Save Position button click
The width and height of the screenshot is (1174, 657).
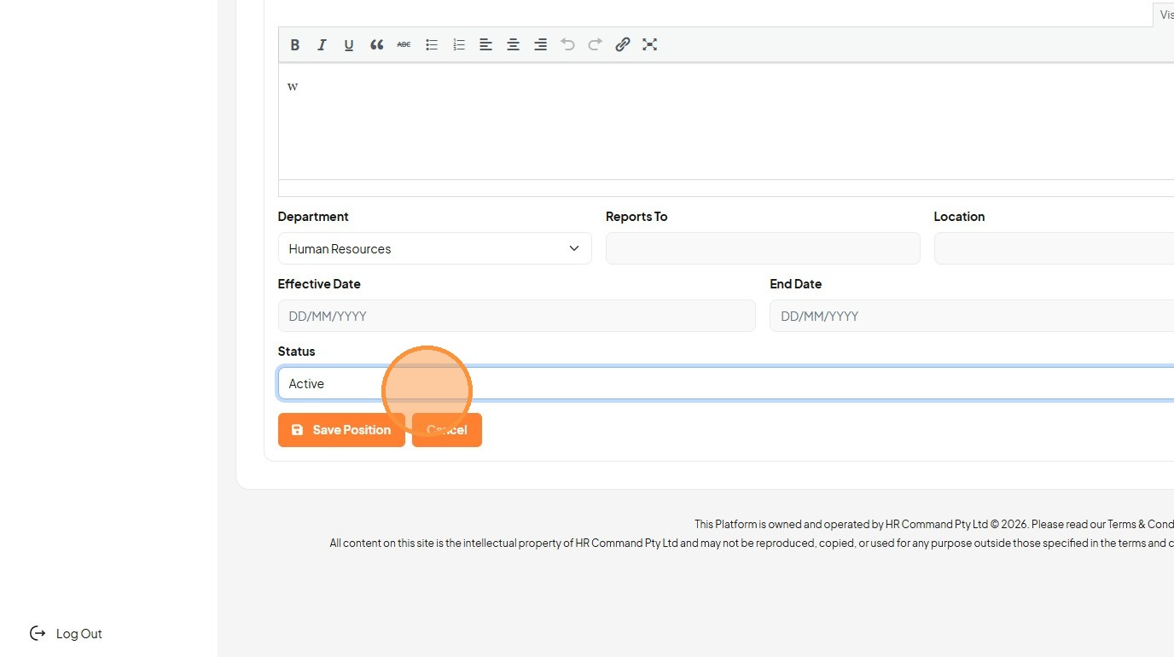tap(341, 430)
